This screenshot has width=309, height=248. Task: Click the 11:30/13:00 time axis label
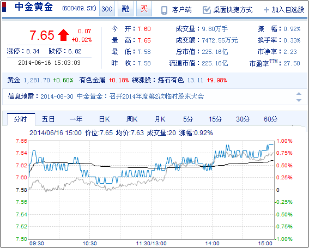point(151,243)
